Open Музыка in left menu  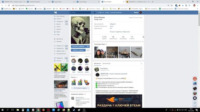[x=59, y=29]
